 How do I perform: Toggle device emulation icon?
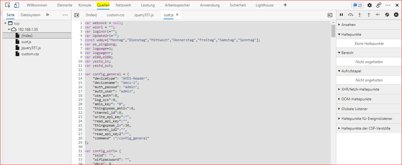[17, 5]
